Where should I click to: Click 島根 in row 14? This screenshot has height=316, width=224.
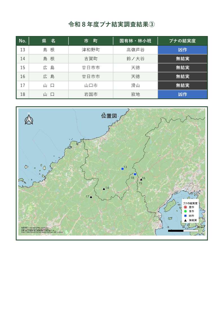tap(49, 59)
